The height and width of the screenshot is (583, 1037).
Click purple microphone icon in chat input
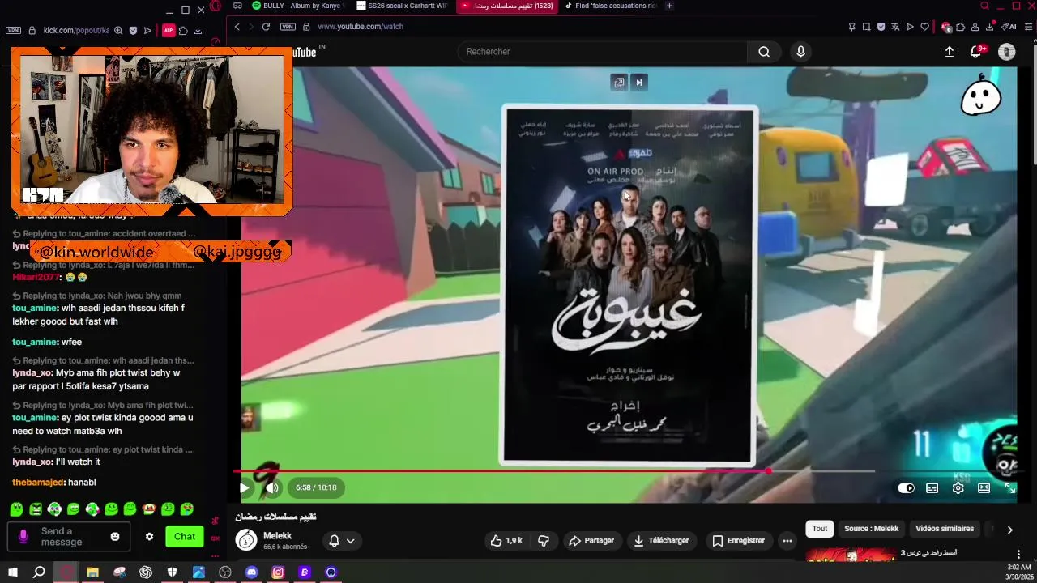coord(23,537)
